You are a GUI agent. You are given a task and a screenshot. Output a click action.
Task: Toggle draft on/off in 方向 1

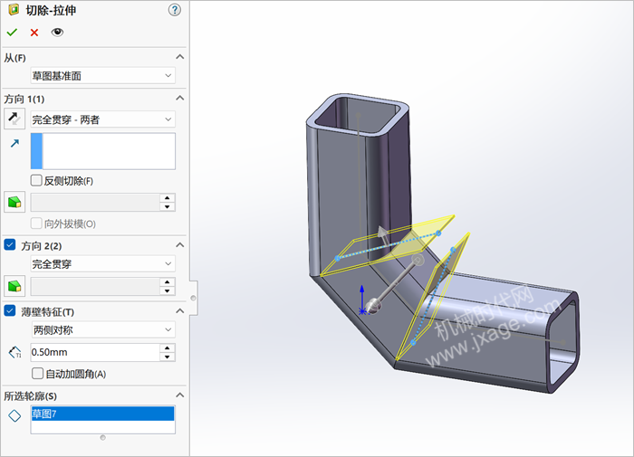(14, 202)
